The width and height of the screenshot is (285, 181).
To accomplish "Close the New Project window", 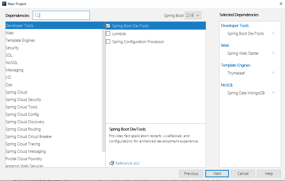I will (281, 4).
